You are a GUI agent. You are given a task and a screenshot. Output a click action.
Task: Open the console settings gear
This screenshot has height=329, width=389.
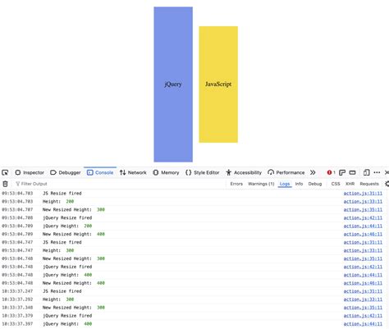pos(387,184)
